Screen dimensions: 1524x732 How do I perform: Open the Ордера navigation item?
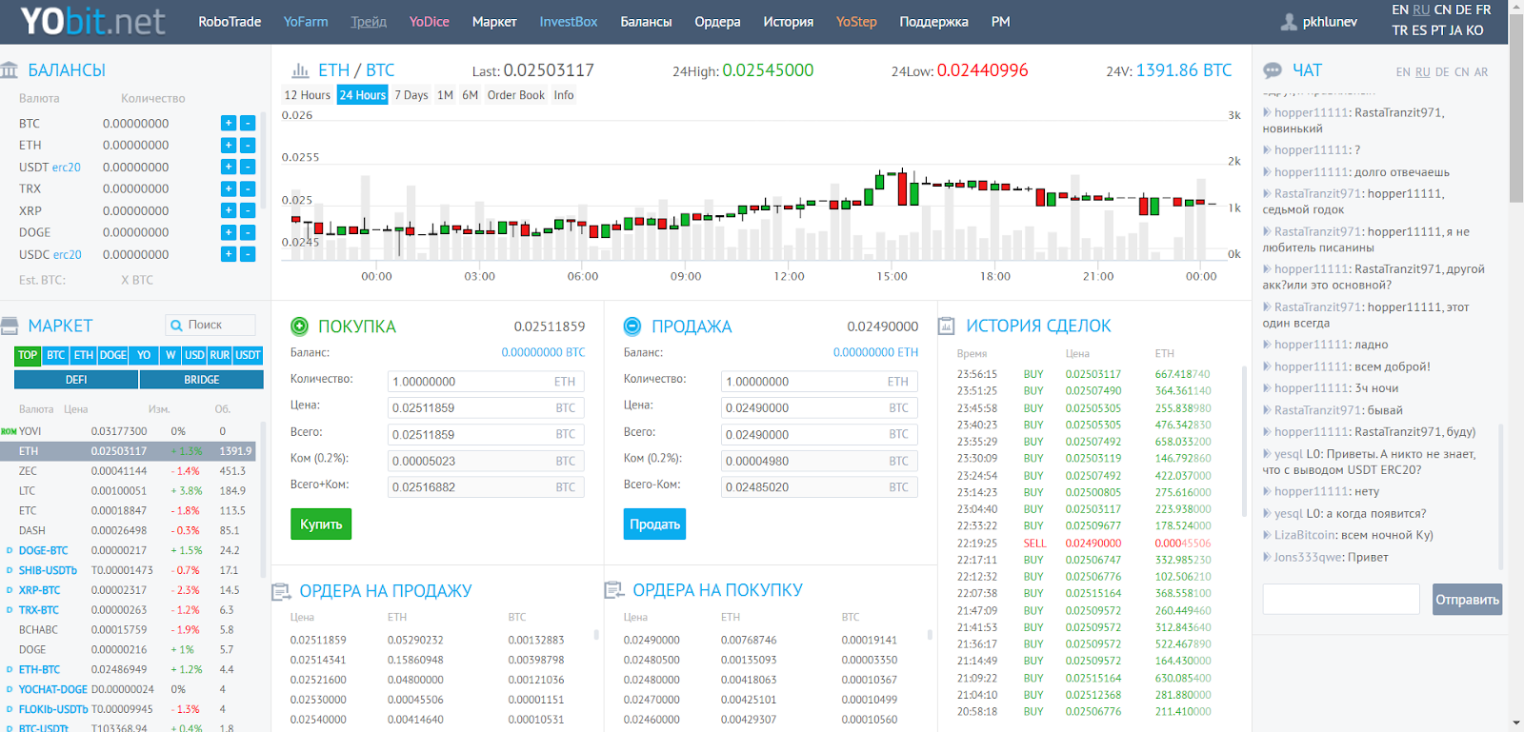[x=717, y=22]
